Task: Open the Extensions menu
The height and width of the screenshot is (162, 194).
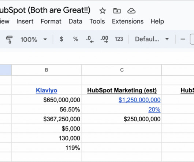Action: (x=128, y=21)
